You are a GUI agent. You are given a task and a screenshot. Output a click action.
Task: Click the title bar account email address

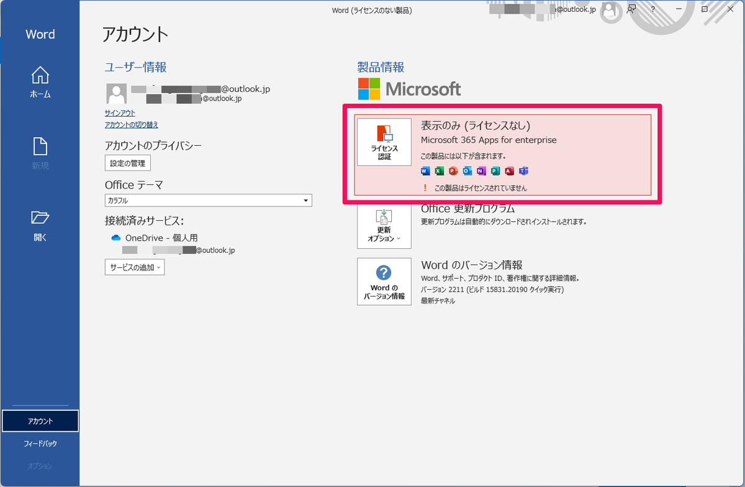pyautogui.click(x=543, y=9)
